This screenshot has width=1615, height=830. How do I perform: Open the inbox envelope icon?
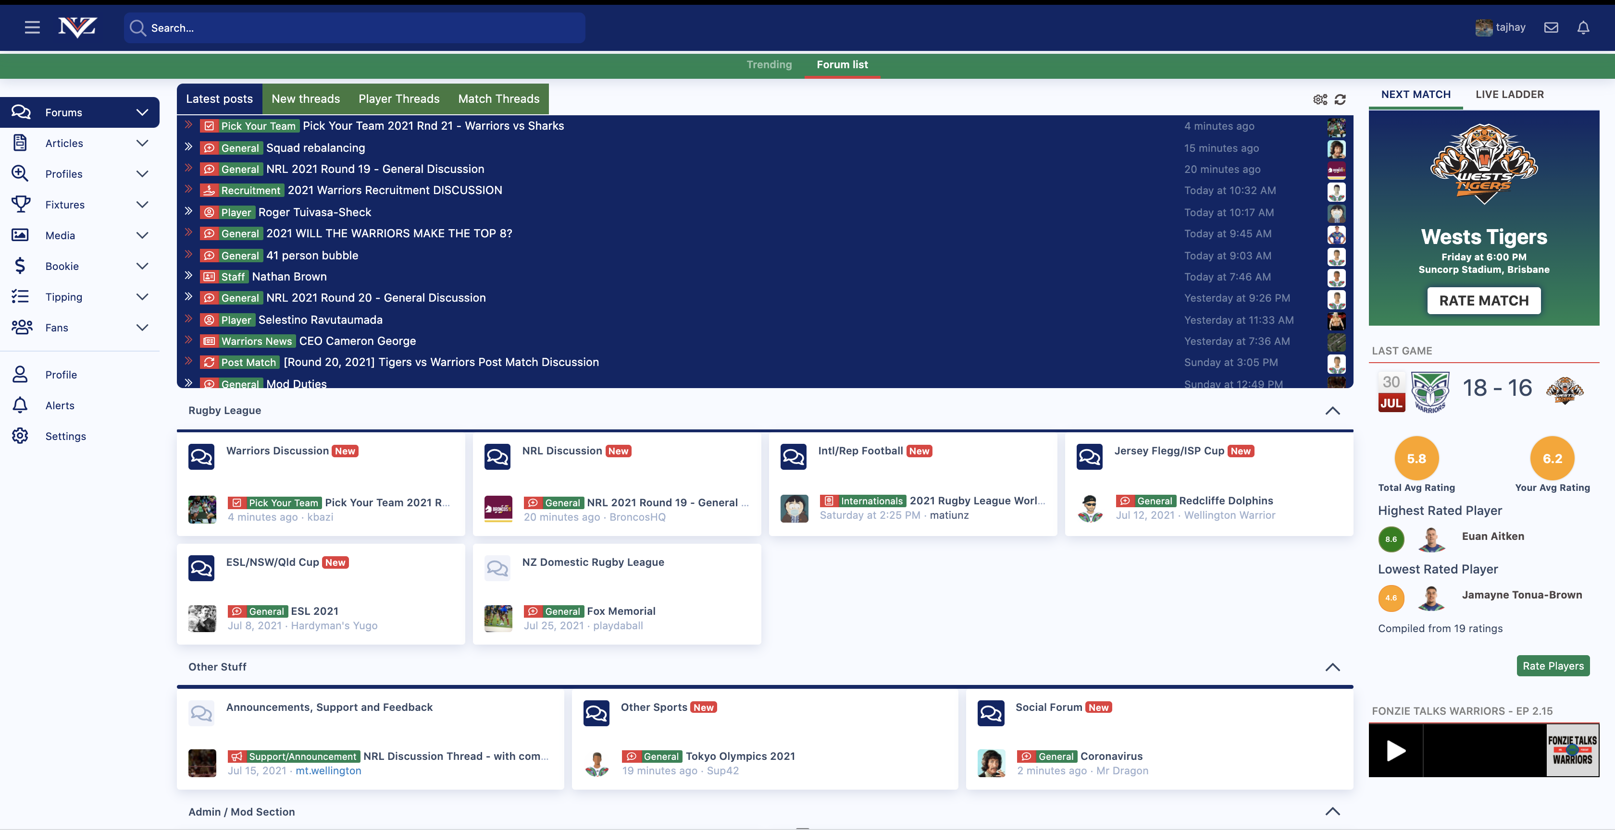(x=1551, y=27)
